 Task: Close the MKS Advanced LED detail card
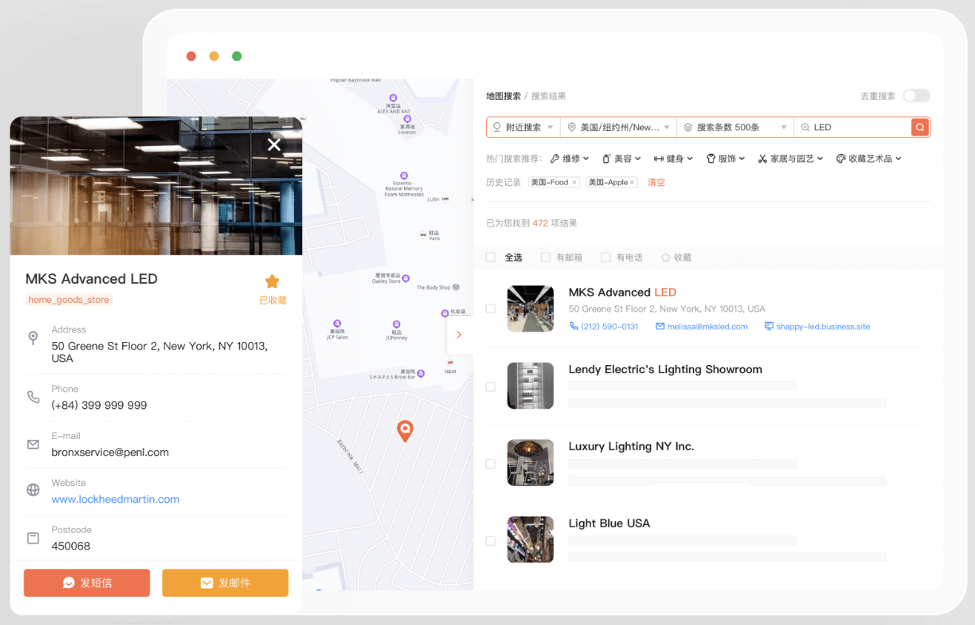[274, 144]
